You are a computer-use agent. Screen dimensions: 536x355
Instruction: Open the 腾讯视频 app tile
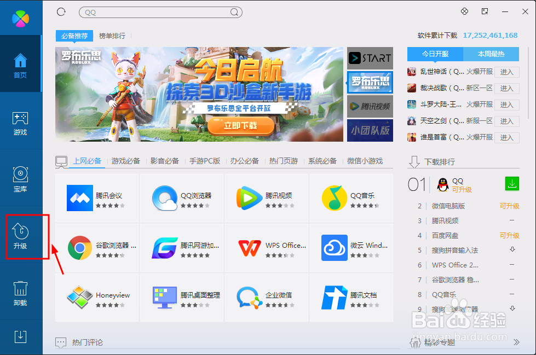267,198
